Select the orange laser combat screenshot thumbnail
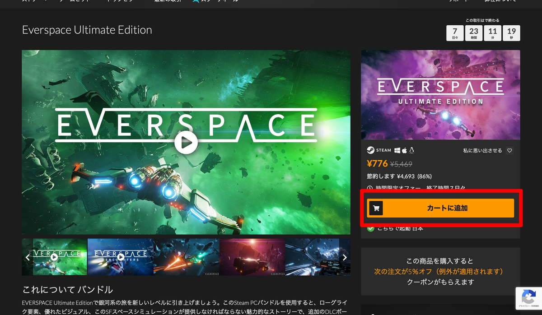Screen dimensions: 542x315 [186, 257]
